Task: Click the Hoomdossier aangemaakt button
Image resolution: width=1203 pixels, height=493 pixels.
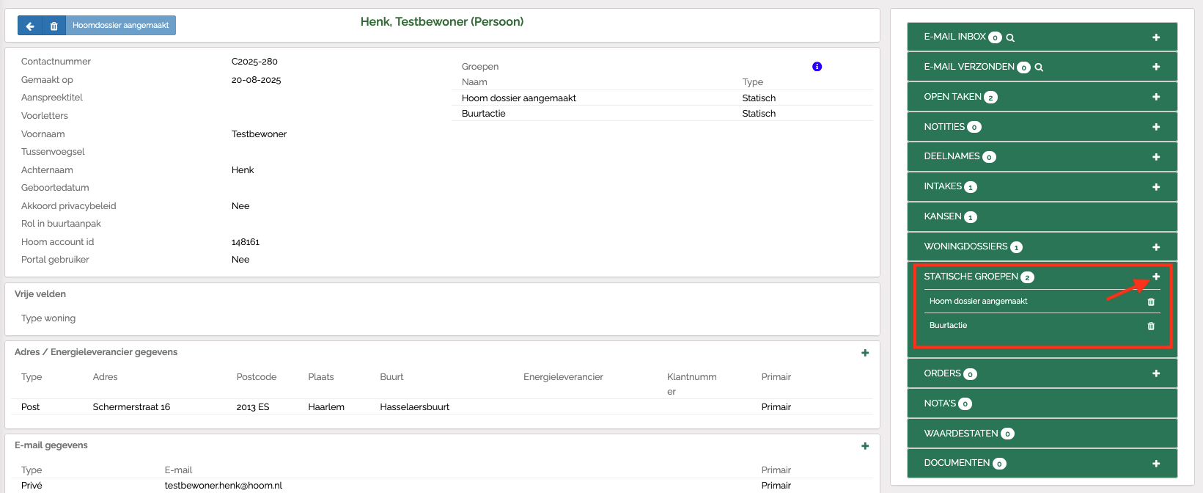Action: 120,26
